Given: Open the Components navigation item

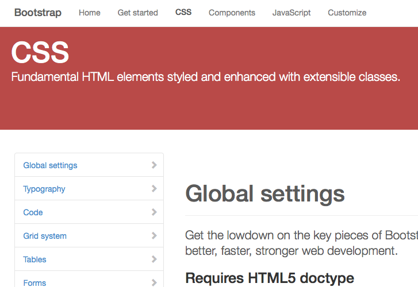Looking at the screenshot, I should (232, 13).
